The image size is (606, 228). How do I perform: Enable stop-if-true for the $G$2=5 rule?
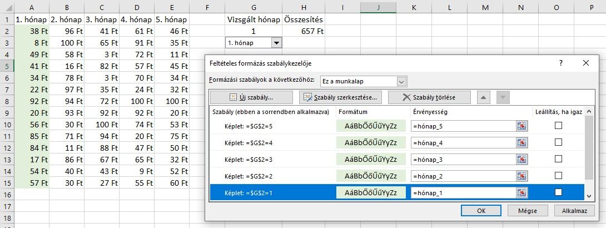pos(558,126)
